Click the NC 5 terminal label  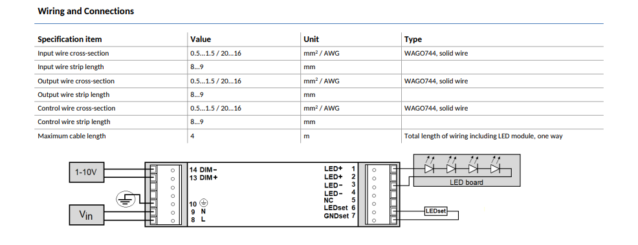pos(340,200)
